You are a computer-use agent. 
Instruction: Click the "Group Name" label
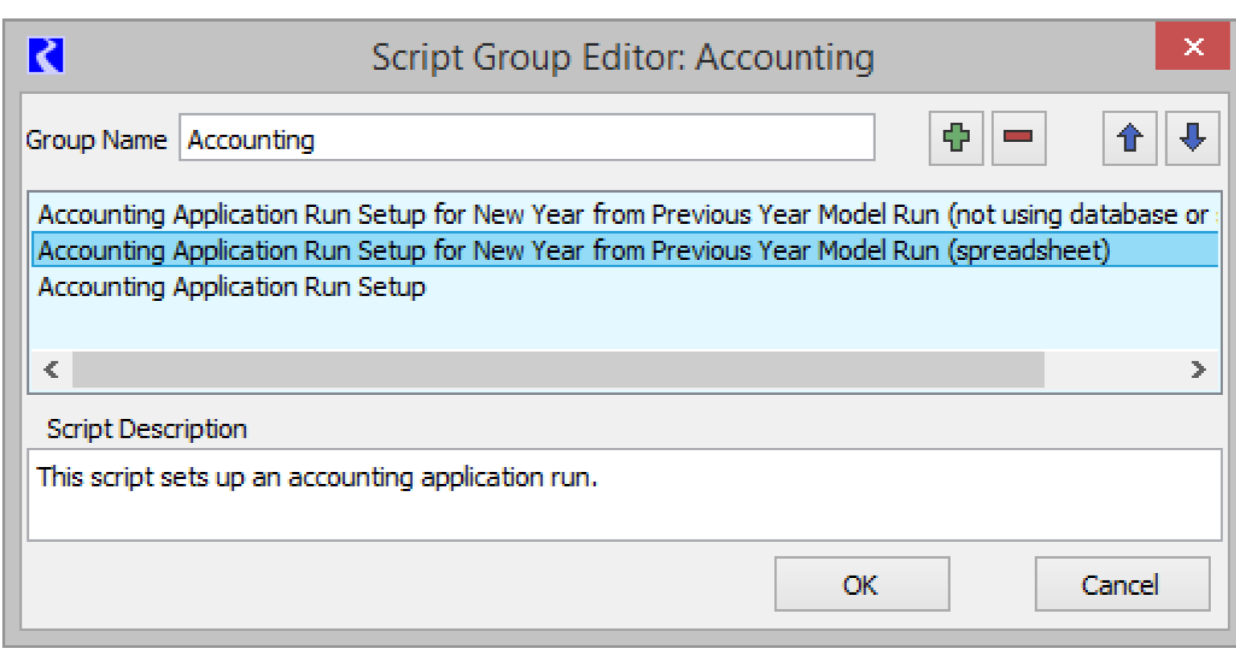96,140
